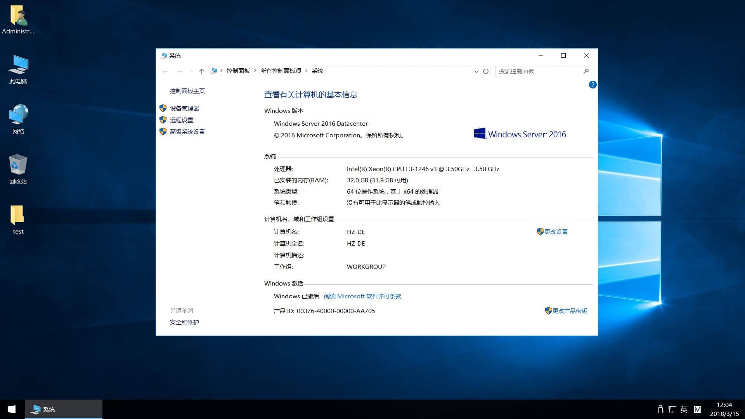The width and height of the screenshot is (745, 419).
Task: Click 更改产品密钥 to change product key
Action: (570, 311)
